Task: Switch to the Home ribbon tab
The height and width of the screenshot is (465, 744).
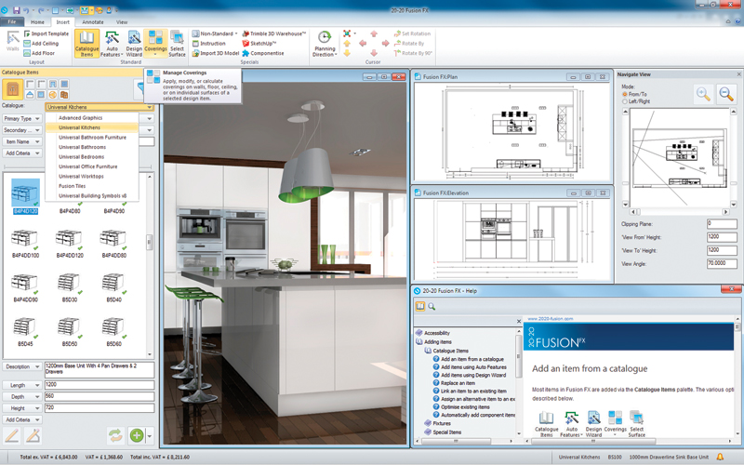Action: pyautogui.click(x=37, y=21)
